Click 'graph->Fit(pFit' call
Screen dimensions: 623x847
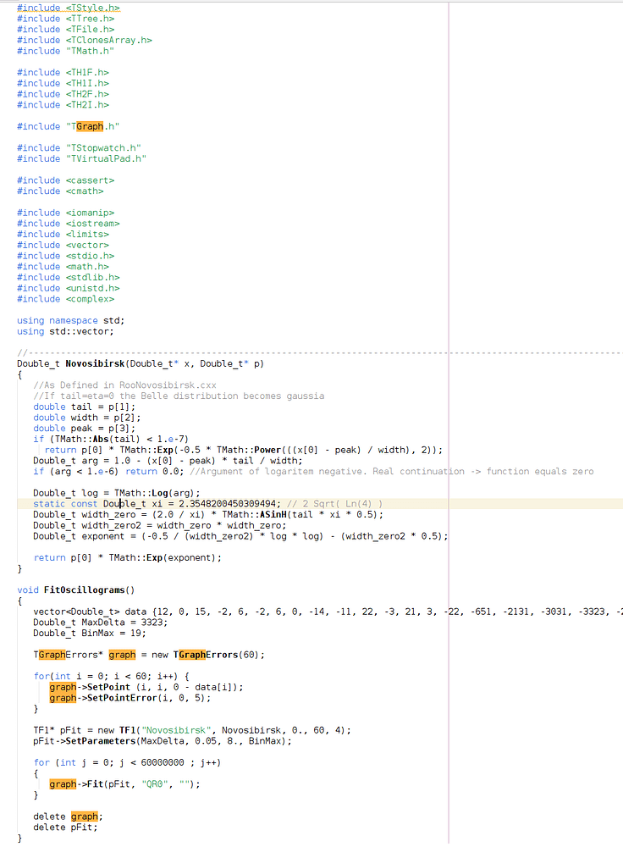90,783
